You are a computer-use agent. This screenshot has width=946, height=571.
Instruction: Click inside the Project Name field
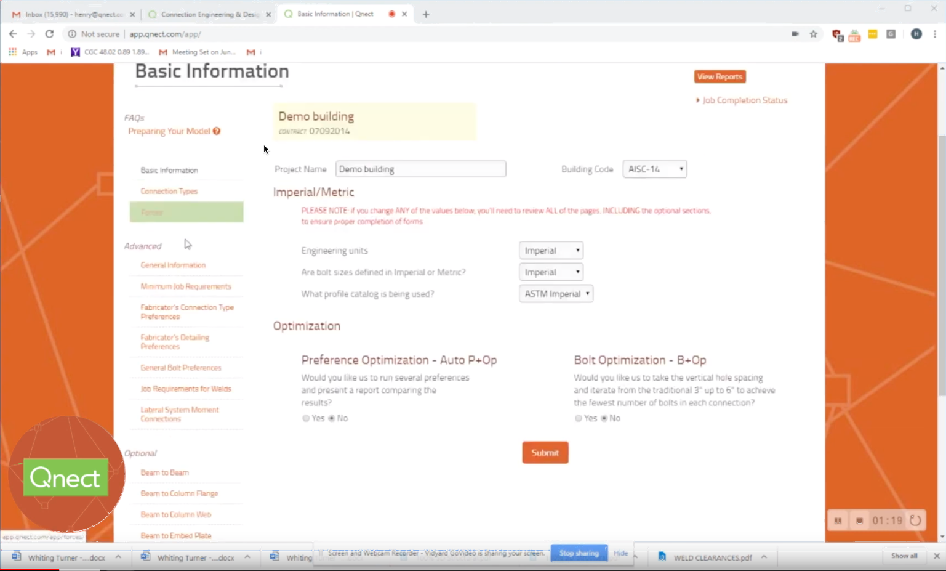420,168
